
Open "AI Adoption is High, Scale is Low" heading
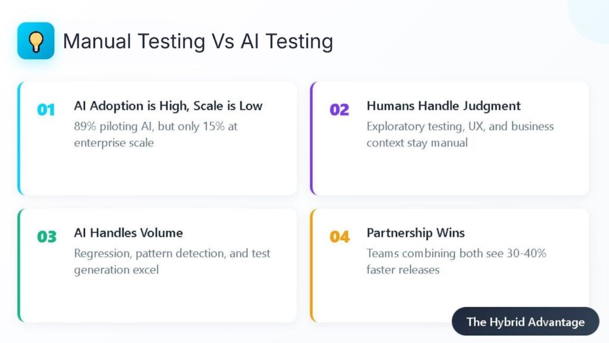[x=168, y=106]
